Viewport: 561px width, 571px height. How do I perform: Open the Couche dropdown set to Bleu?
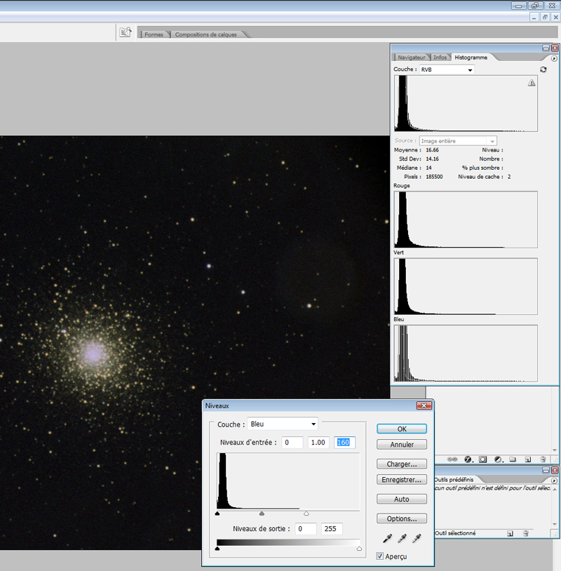coord(283,424)
